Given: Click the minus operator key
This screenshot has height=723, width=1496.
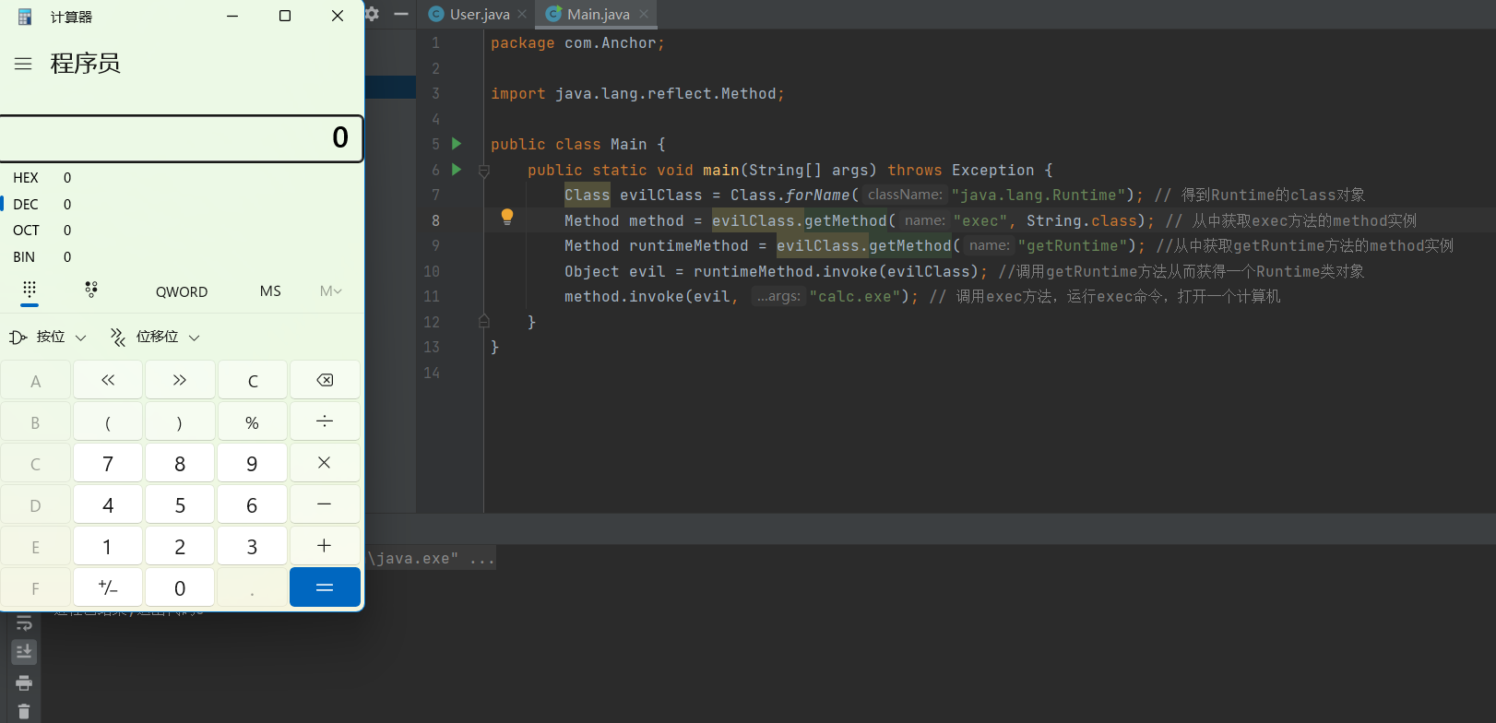Looking at the screenshot, I should tap(325, 504).
